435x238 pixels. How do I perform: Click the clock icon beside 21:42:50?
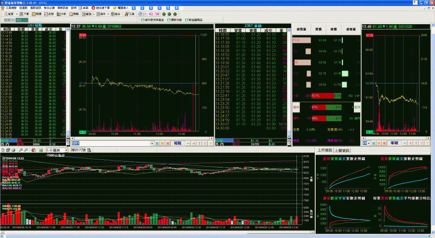coord(140,14)
